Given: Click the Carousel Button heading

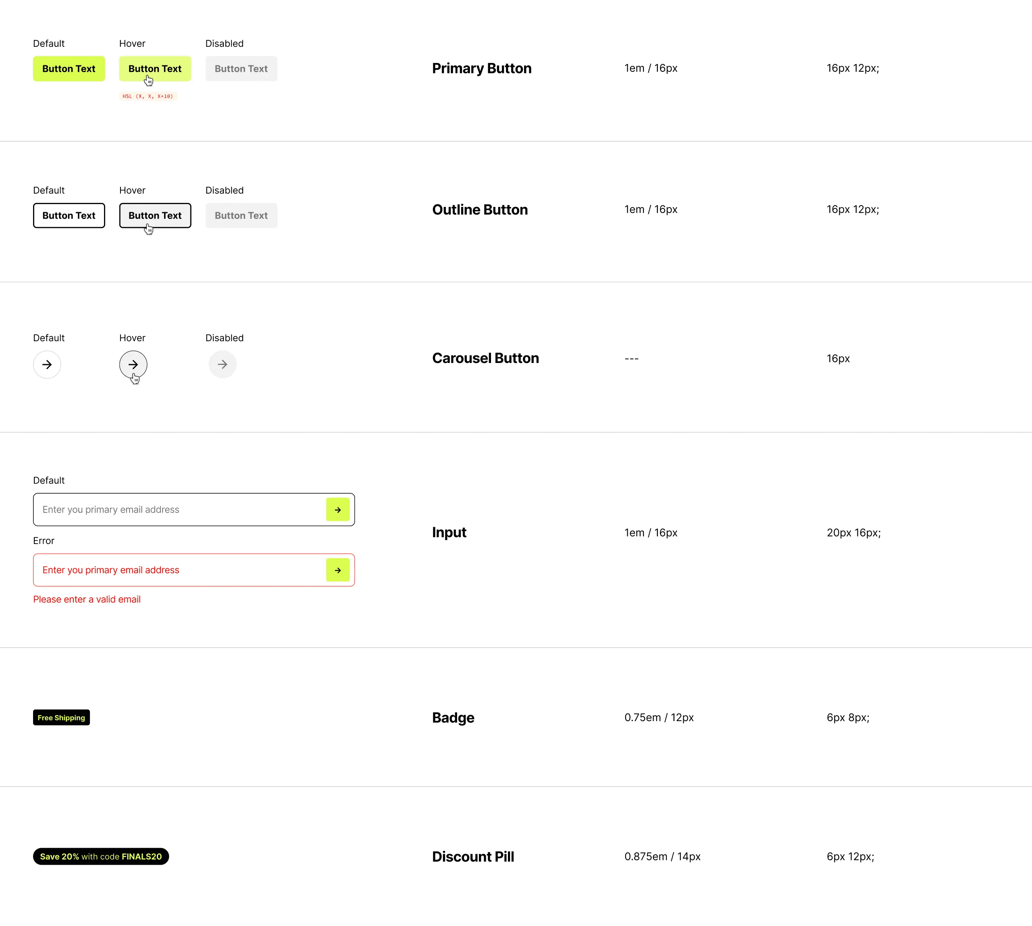Looking at the screenshot, I should click(x=485, y=358).
